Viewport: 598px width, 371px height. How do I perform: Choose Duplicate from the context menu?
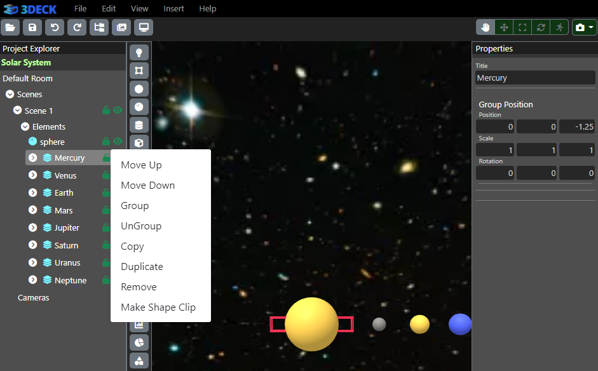pyautogui.click(x=142, y=267)
